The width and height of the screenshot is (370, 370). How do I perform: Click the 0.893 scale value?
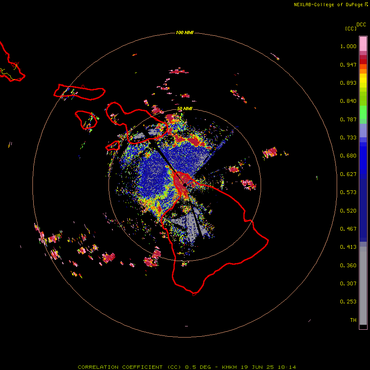[x=348, y=83]
